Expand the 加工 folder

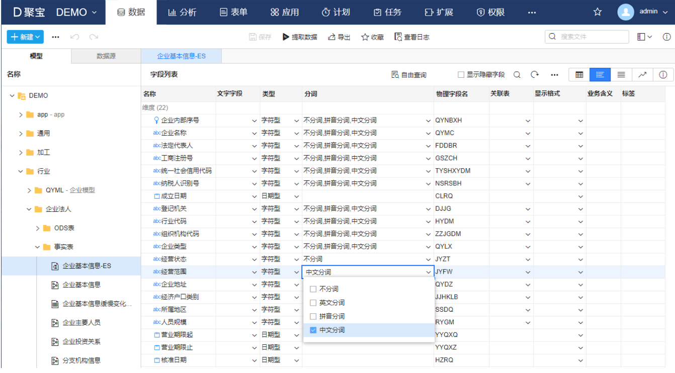21,152
